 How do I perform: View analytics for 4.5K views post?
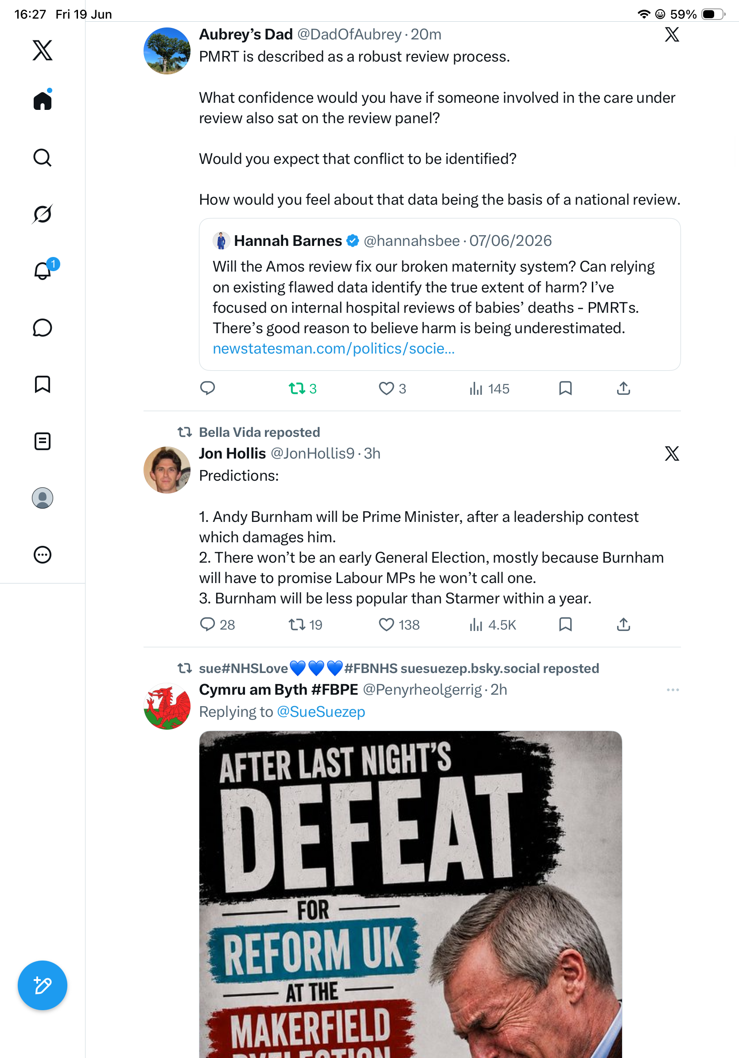click(x=493, y=625)
